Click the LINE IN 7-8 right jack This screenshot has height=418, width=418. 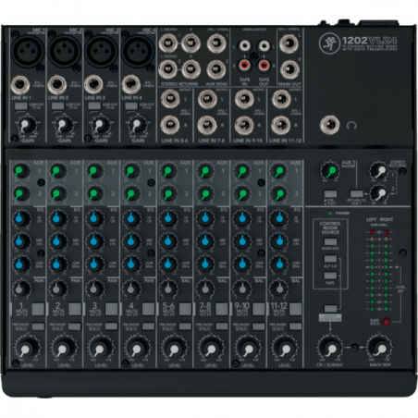(x=207, y=125)
